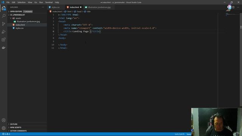Expand the Outline section
The image size is (242, 136).
click(x=14, y=124)
